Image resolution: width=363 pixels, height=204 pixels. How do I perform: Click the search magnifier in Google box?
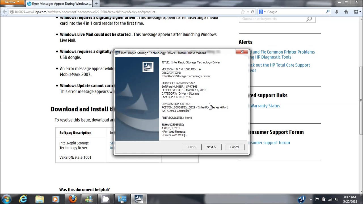coord(328,12)
